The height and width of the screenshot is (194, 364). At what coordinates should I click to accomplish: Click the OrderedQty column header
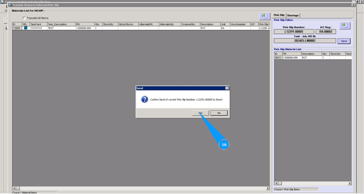click(190, 24)
